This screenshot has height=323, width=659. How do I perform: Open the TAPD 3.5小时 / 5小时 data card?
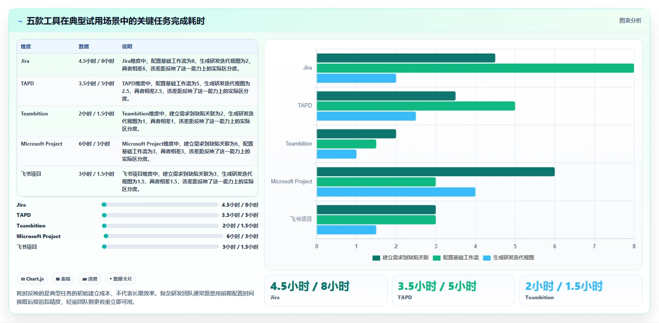click(x=453, y=290)
